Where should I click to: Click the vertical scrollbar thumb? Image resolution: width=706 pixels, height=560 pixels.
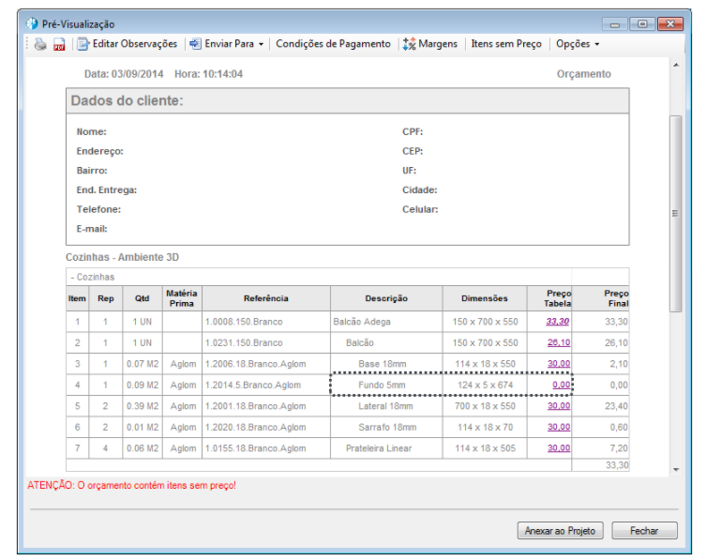click(675, 214)
